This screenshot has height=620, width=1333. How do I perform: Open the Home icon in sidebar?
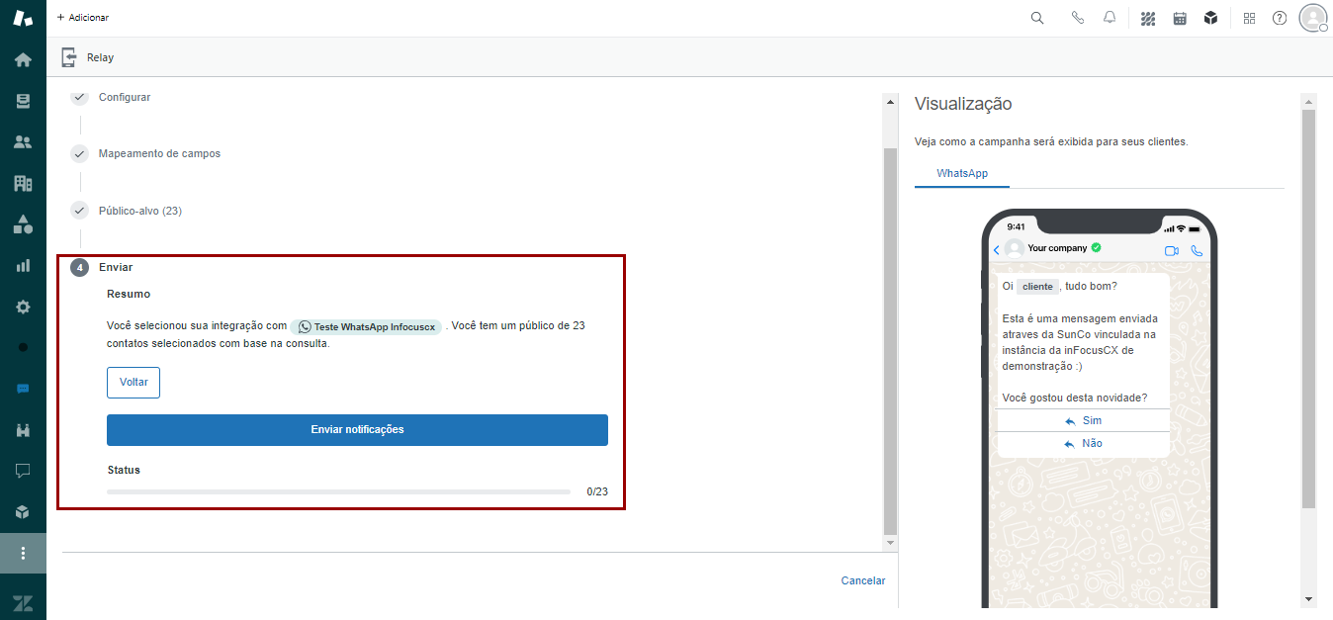[x=23, y=59]
